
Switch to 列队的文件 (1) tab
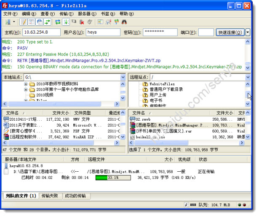[21, 196]
